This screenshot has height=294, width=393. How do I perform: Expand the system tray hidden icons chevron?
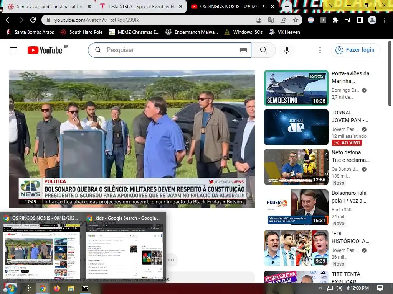(320, 288)
